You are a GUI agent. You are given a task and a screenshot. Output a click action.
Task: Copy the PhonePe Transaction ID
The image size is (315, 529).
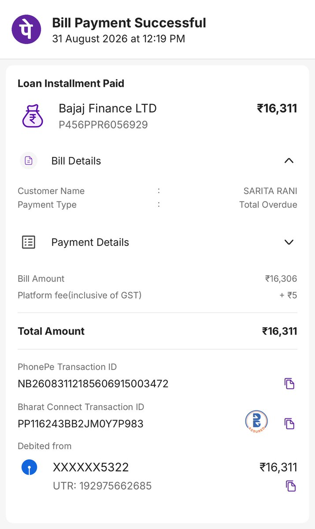click(x=289, y=384)
